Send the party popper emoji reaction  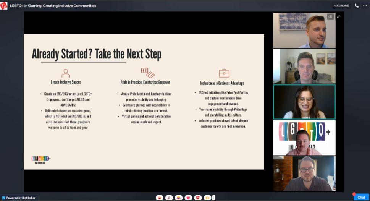(x=169, y=198)
